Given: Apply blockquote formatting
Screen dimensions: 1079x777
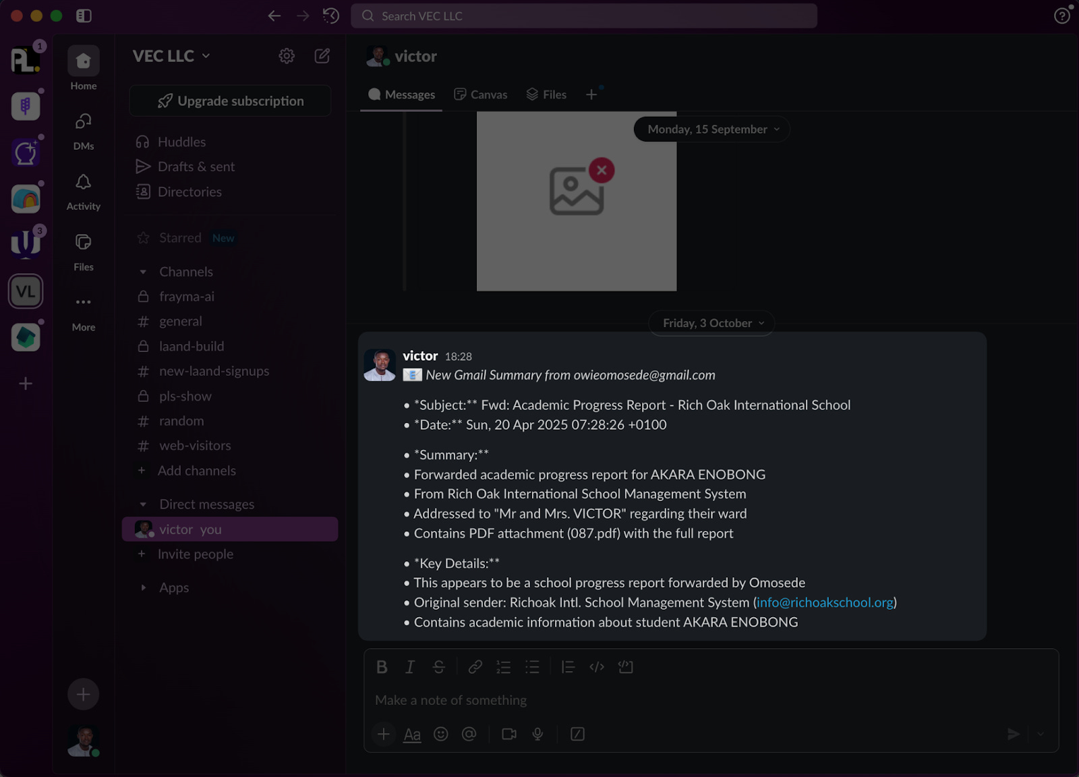Looking at the screenshot, I should click(568, 667).
